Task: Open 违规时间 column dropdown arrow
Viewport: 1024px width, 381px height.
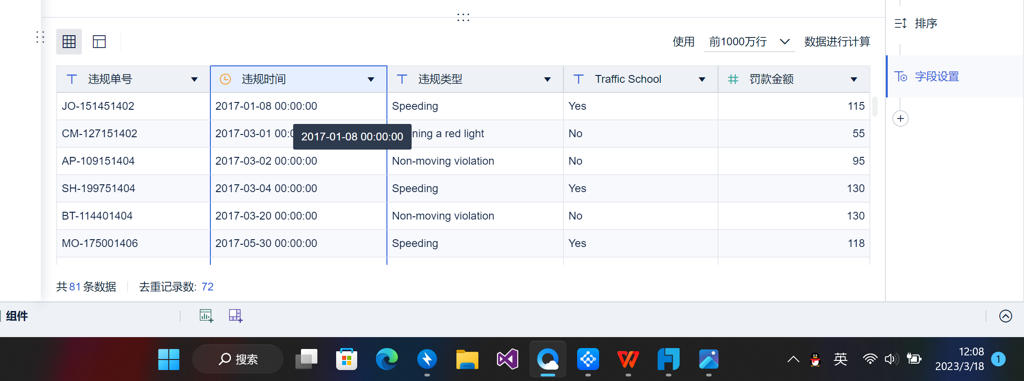Action: coord(371,80)
